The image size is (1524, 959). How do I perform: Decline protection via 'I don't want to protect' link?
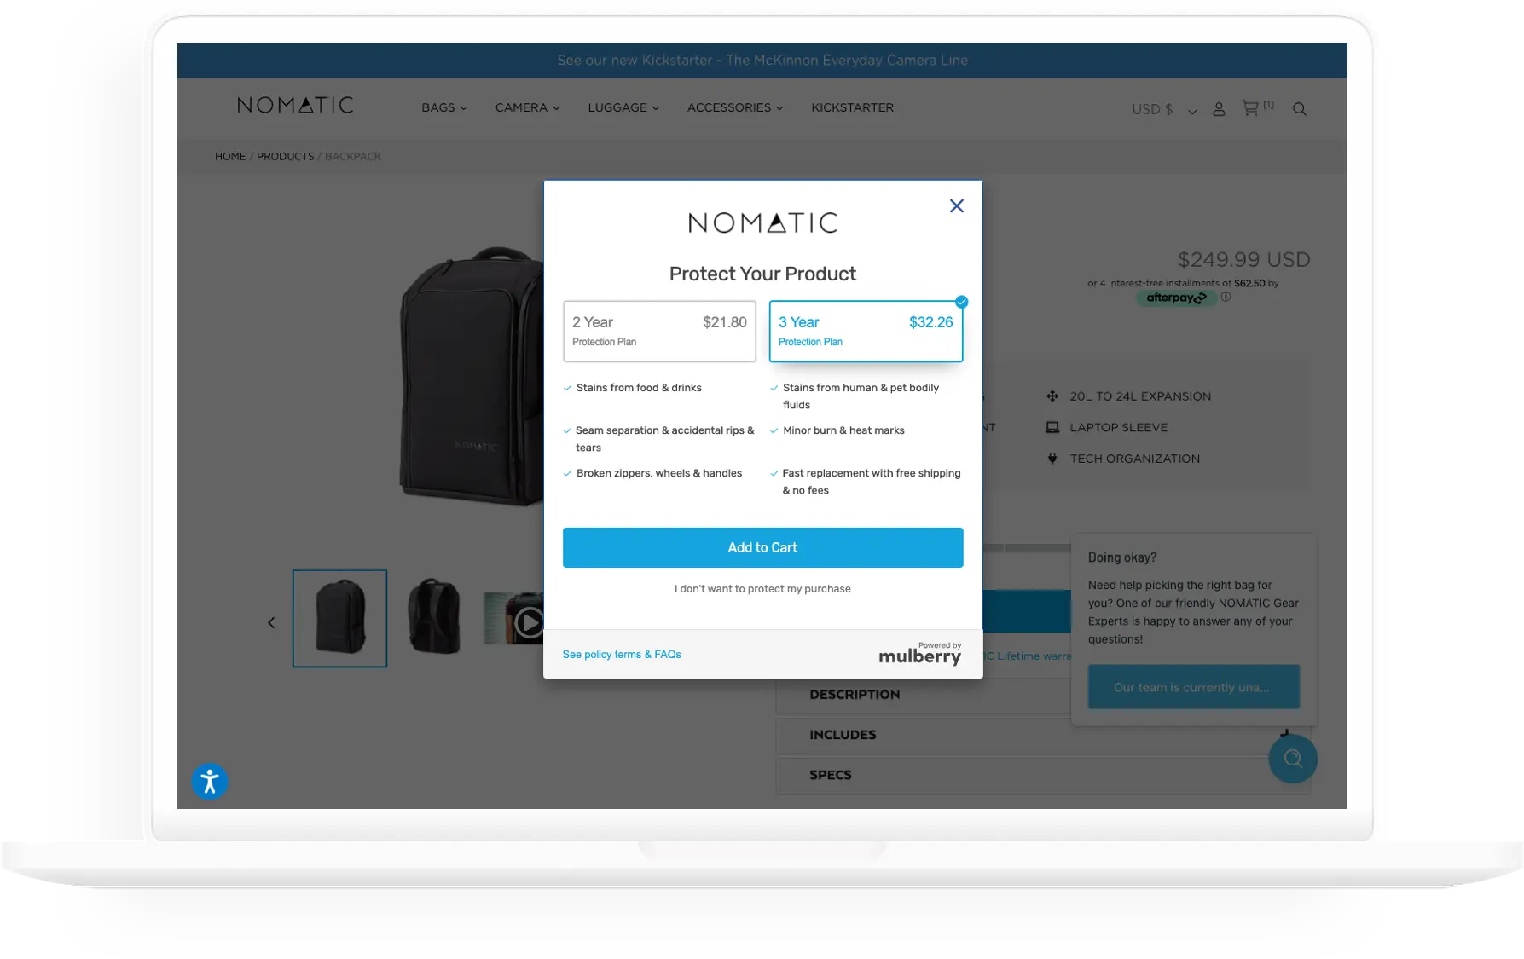pyautogui.click(x=762, y=589)
